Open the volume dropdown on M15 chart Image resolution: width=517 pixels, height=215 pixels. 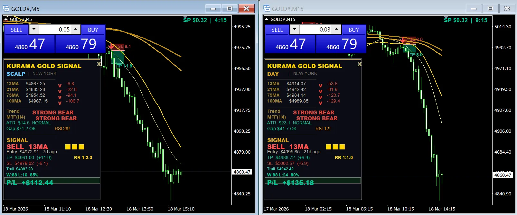(295, 30)
